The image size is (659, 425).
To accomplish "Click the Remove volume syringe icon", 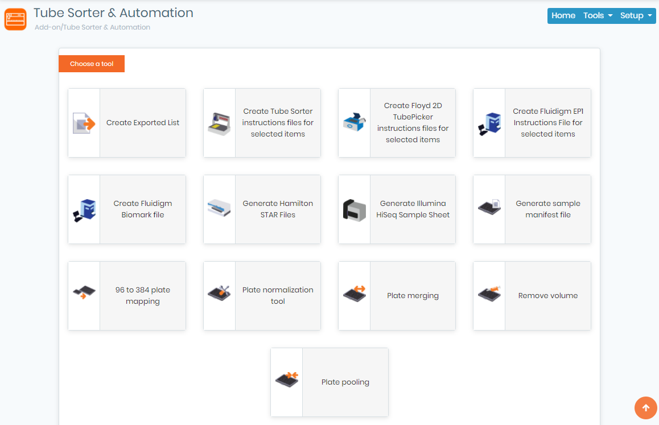I will (x=489, y=294).
